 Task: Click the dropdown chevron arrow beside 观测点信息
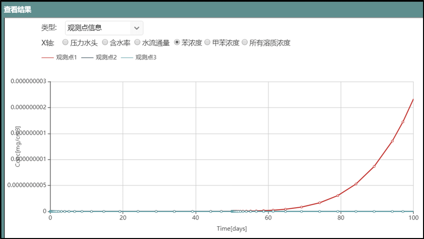pyautogui.click(x=137, y=28)
